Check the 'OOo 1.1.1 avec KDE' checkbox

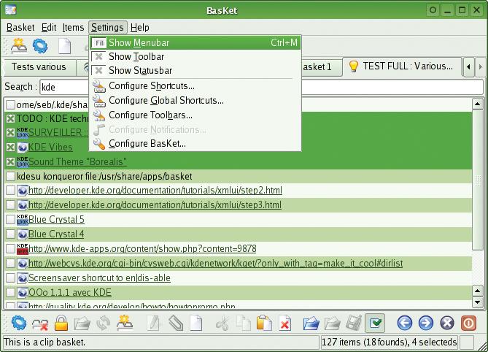[11, 292]
